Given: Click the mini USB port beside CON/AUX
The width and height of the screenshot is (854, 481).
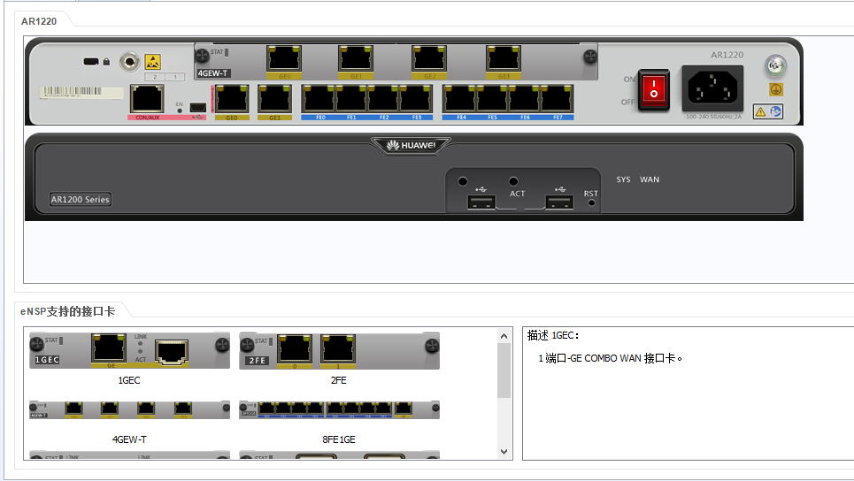Looking at the screenshot, I should [x=197, y=108].
